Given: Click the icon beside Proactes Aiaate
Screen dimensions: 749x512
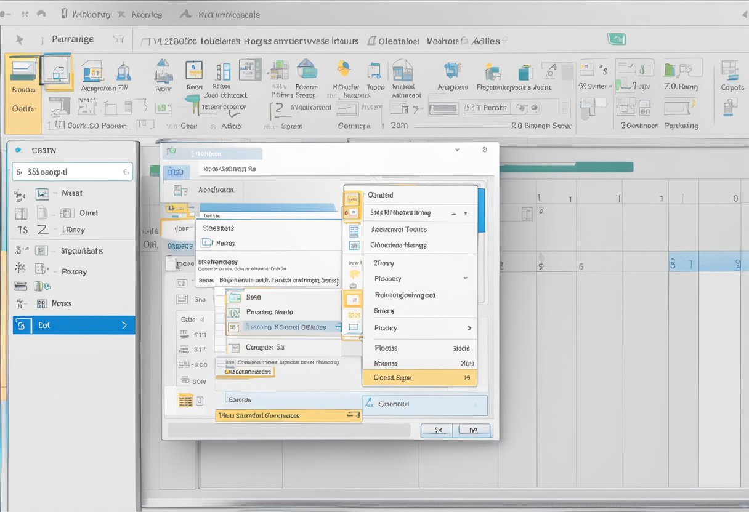Looking at the screenshot, I should pyautogui.click(x=235, y=312).
